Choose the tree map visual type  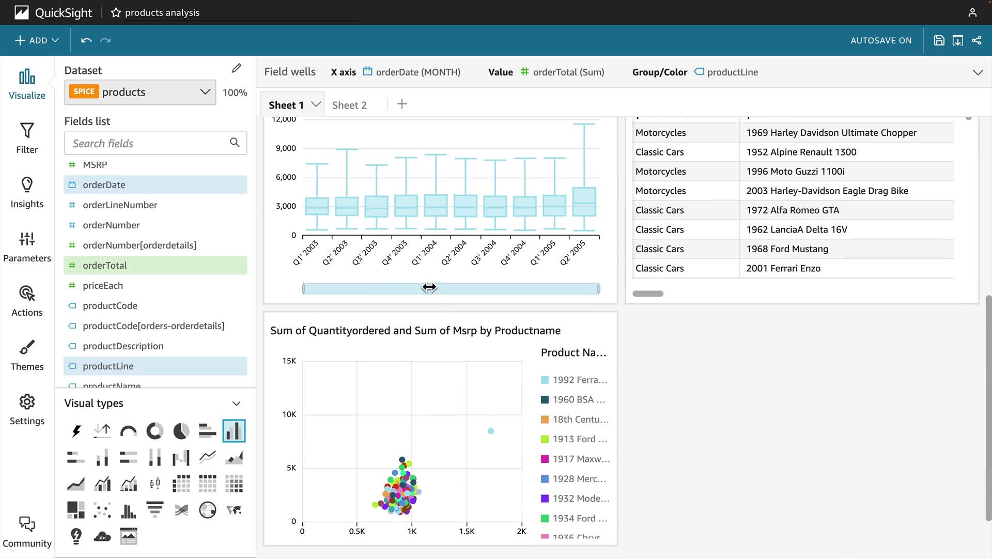coord(76,510)
